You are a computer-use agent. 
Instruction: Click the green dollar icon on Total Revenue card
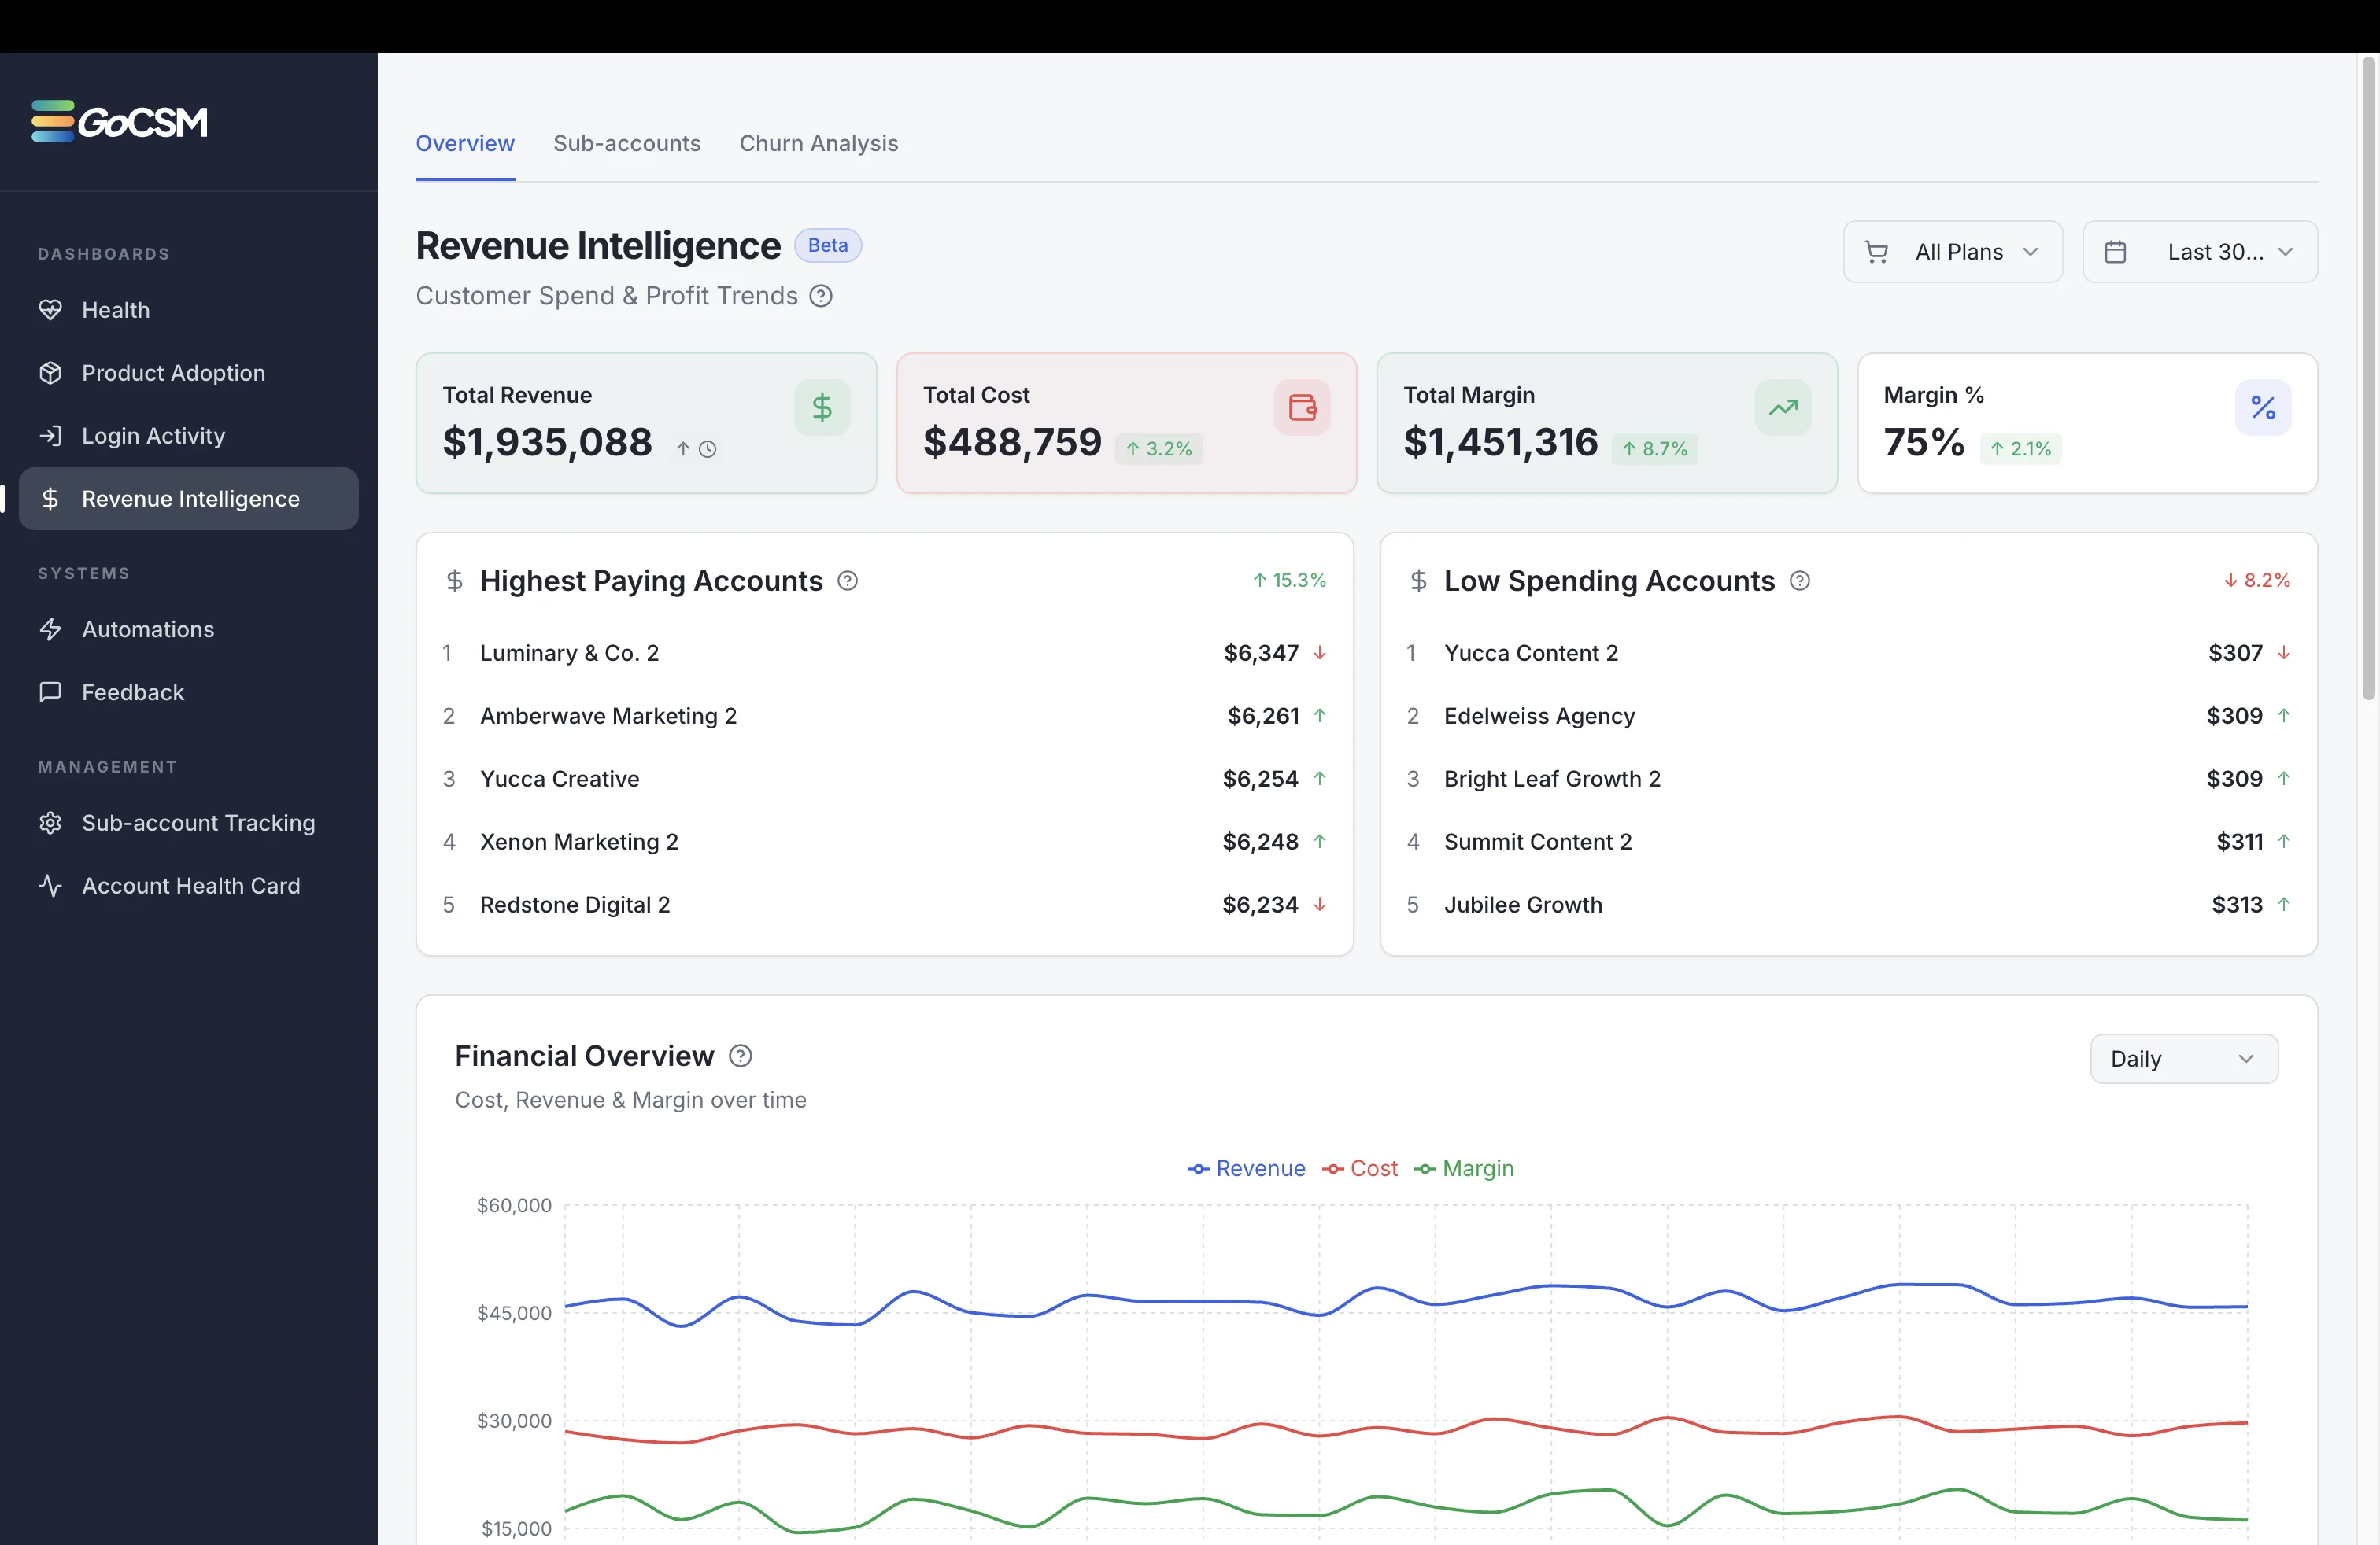(822, 407)
